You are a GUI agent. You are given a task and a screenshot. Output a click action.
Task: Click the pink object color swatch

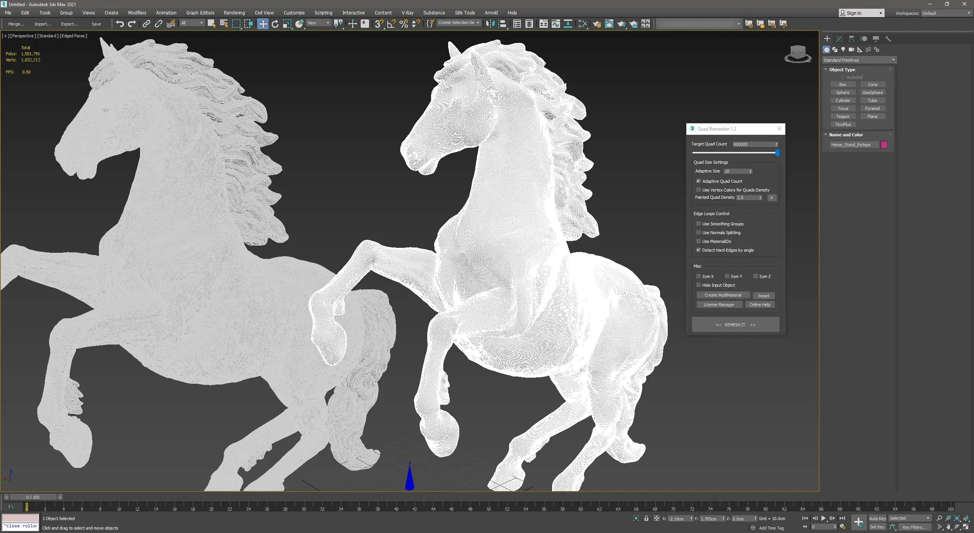[x=884, y=145]
